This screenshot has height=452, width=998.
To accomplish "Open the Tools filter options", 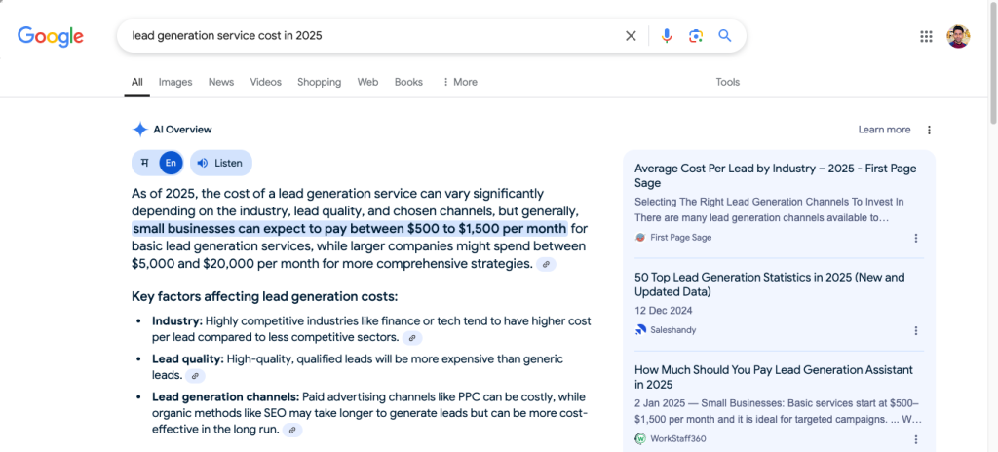I will (x=727, y=82).
